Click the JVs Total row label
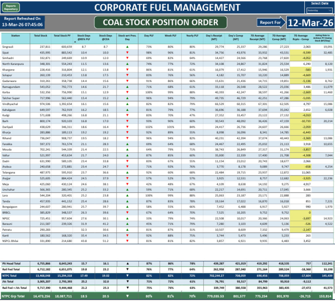The width and height of the screenshot is (335, 301). [x=8, y=281]
